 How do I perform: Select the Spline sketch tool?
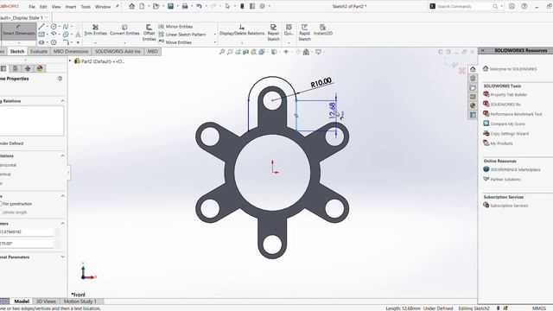click(x=66, y=27)
